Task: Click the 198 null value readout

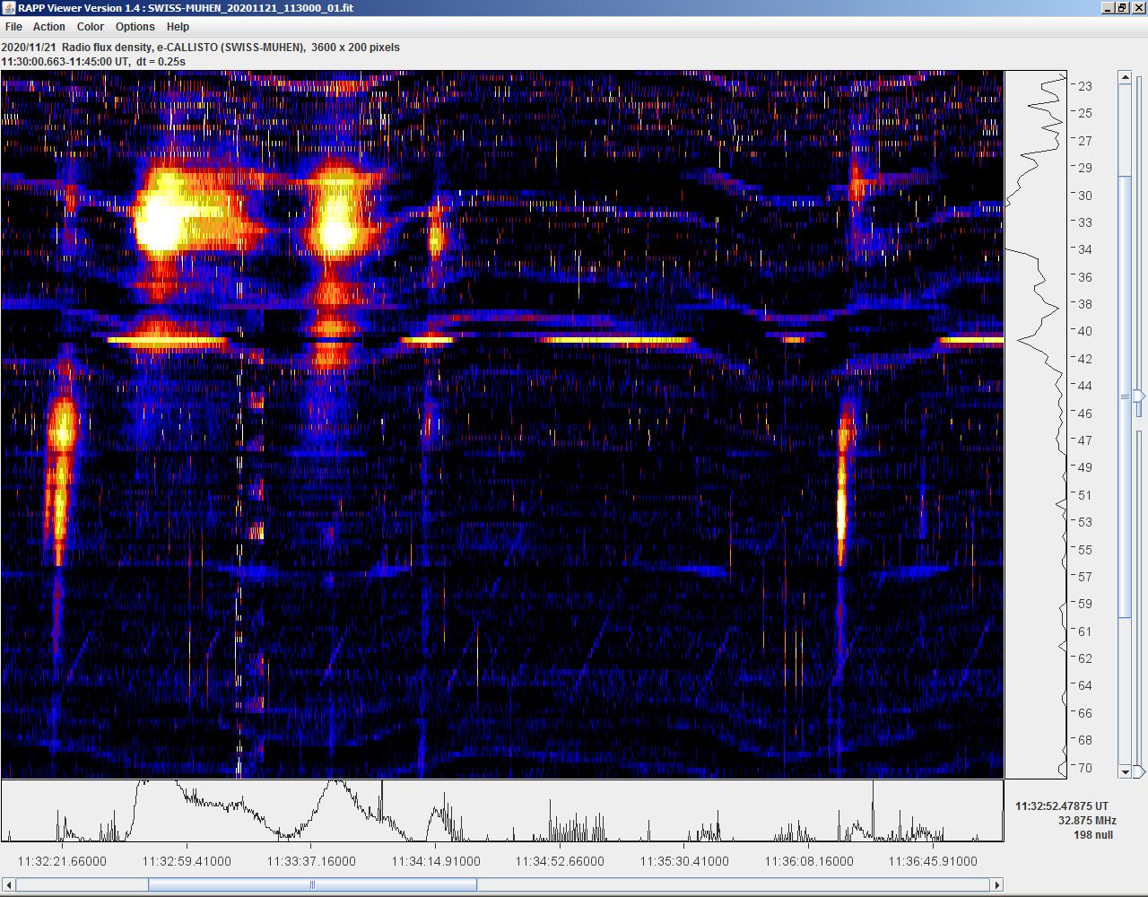Action: [x=1093, y=835]
